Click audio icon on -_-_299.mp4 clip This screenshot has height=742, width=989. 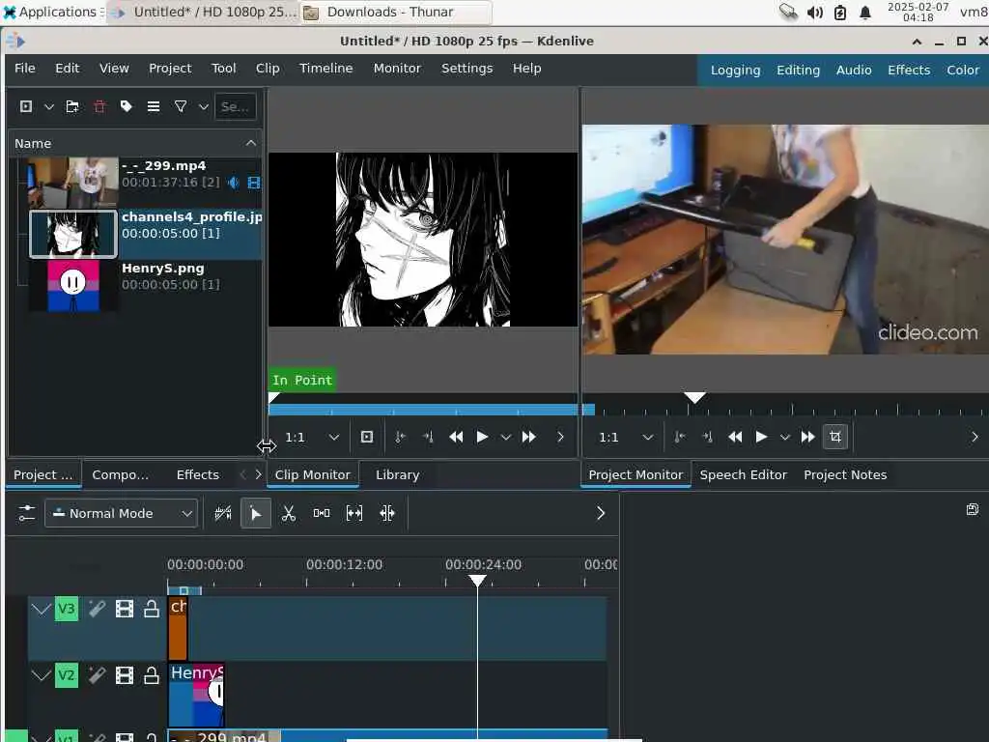coord(234,183)
